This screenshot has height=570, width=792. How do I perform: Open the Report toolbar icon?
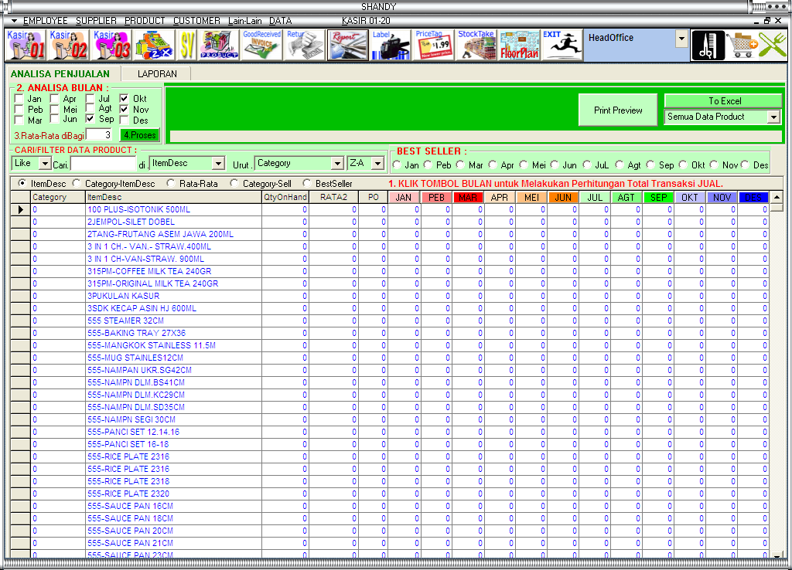(347, 45)
